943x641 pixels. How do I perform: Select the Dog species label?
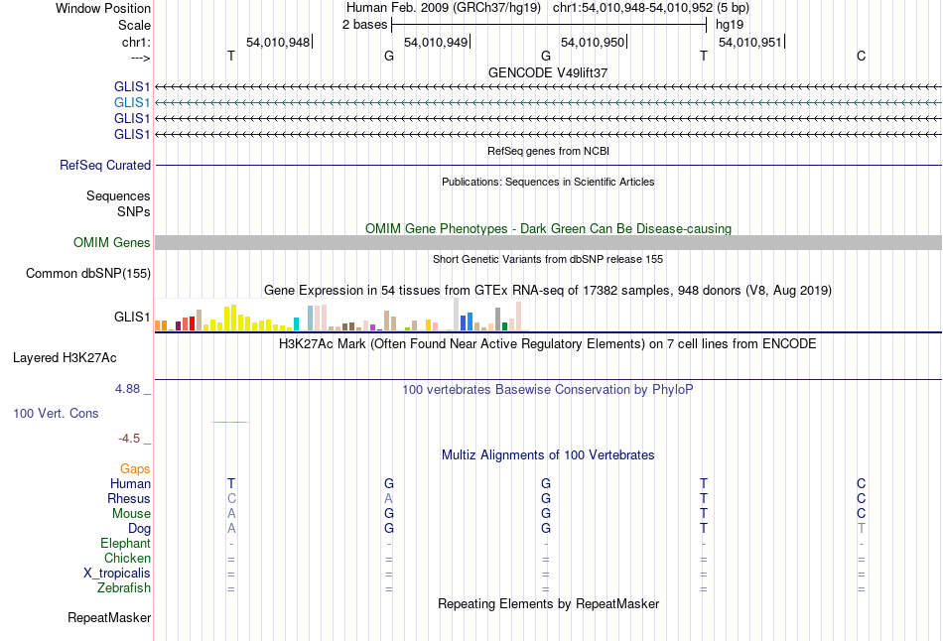tap(139, 529)
